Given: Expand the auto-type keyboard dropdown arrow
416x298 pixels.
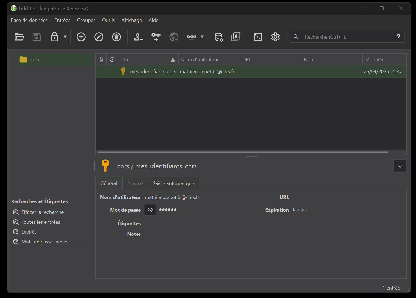Looking at the screenshot, I should (202, 37).
